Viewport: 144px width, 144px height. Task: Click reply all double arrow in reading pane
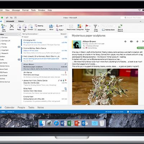[x=131, y=41]
